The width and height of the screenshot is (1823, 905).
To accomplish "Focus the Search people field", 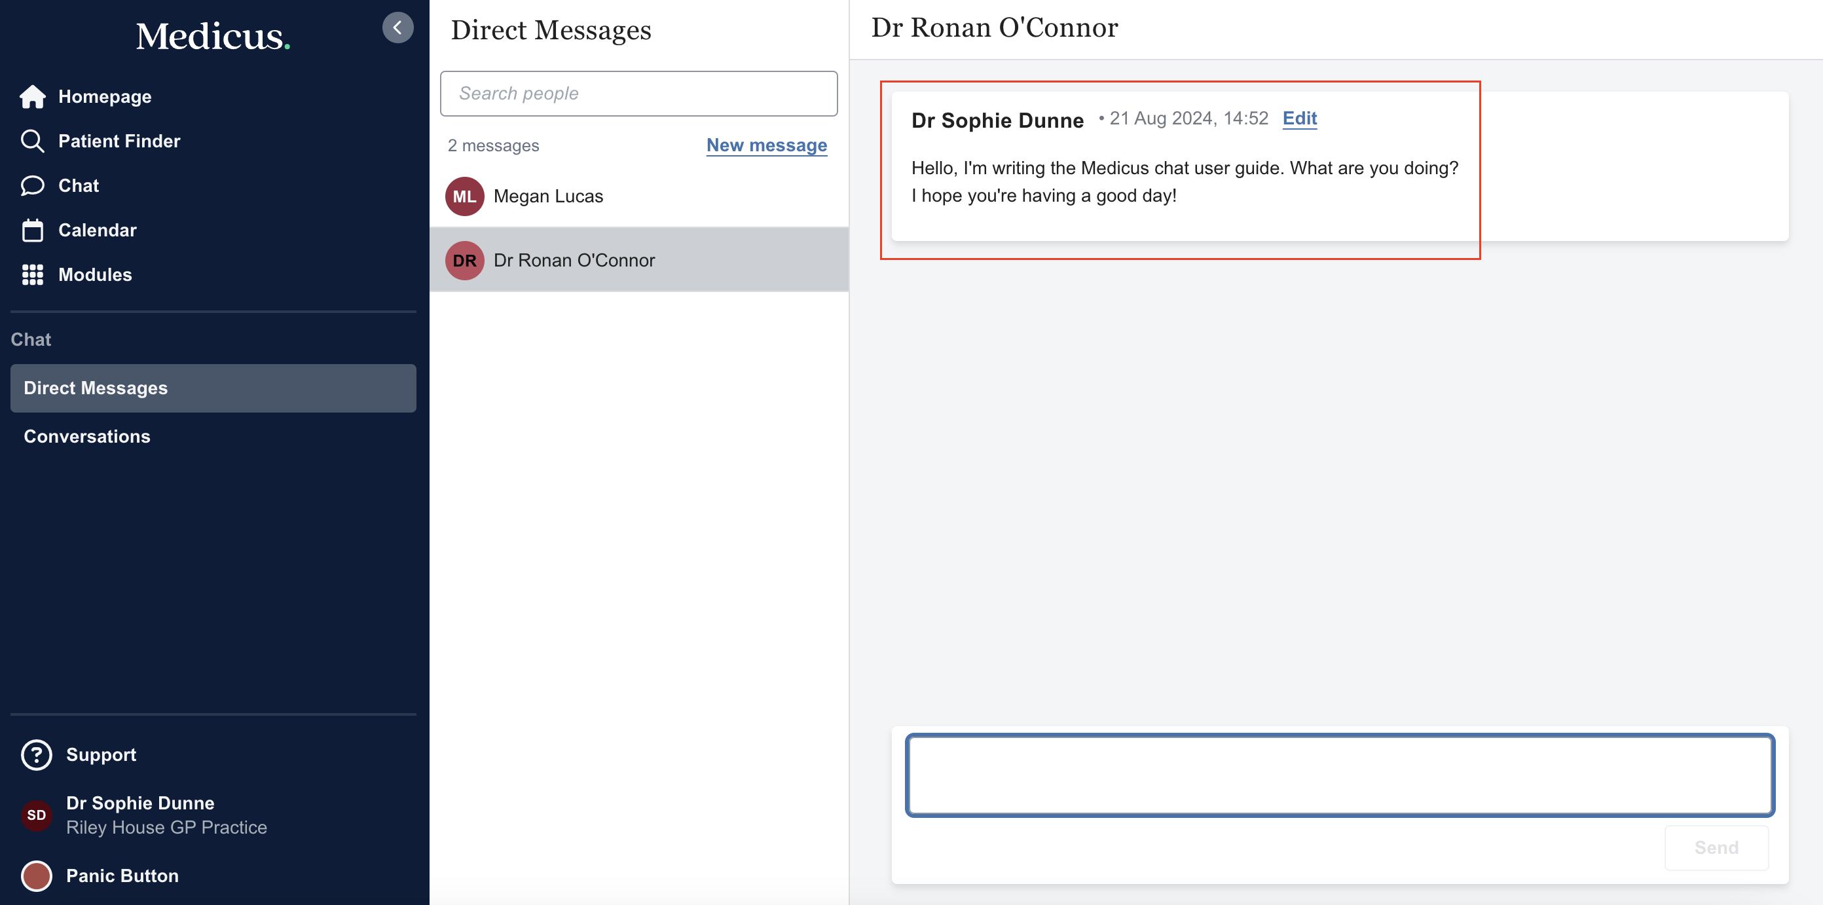I will [638, 94].
